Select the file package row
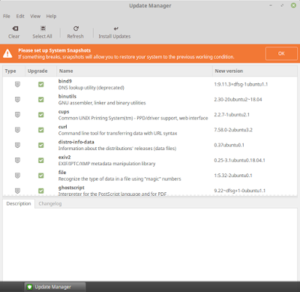300x292 pixels. tap(150, 176)
